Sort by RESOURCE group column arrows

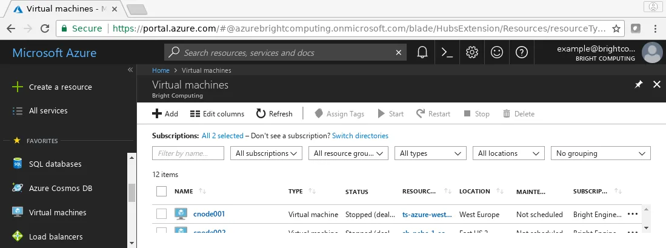[x=447, y=192]
